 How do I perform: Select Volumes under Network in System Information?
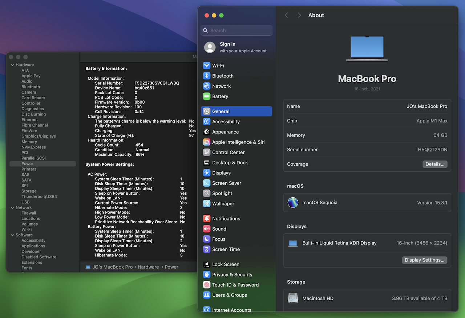click(x=29, y=224)
